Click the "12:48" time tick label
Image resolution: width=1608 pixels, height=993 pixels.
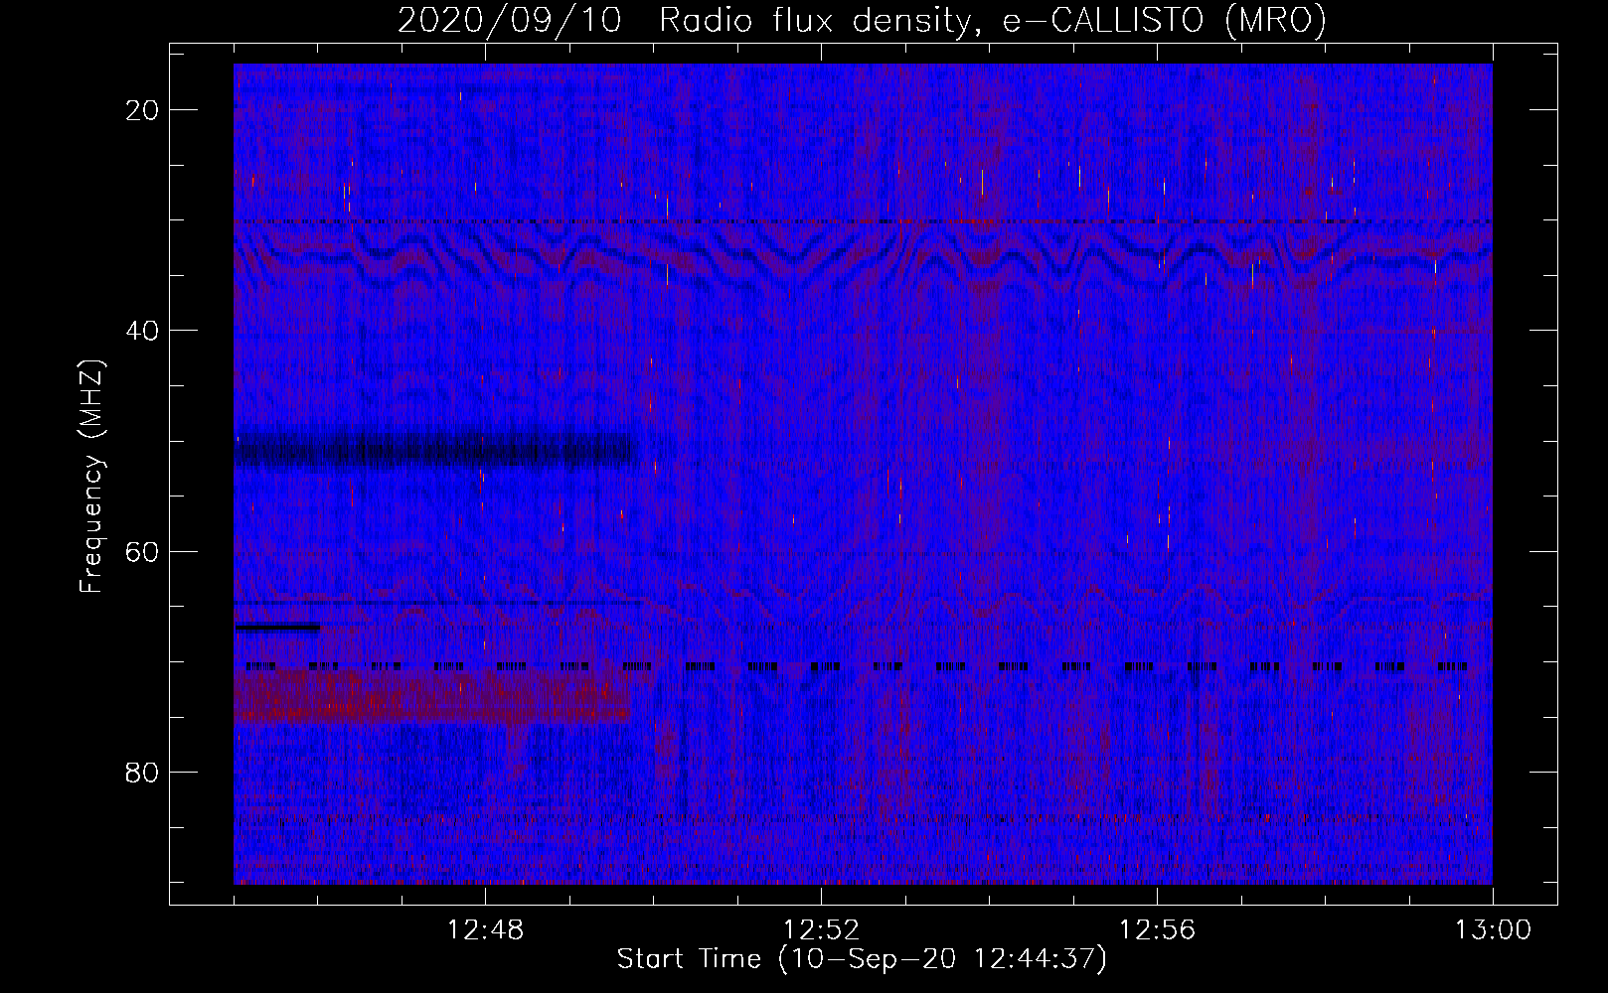(485, 930)
